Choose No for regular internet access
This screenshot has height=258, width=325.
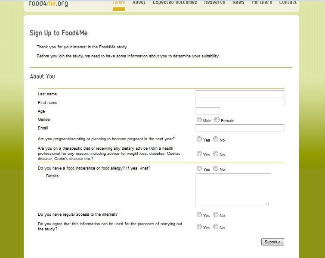(x=216, y=214)
